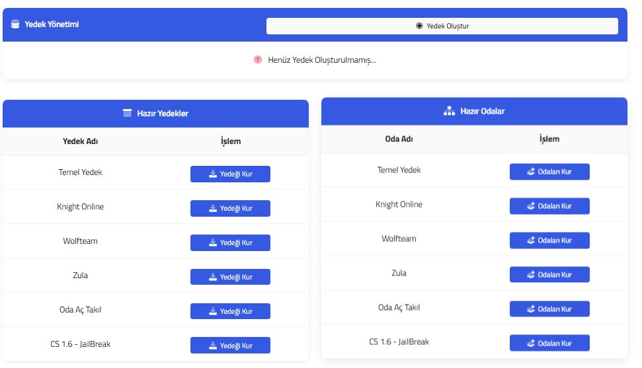Click the sitemap icon beside Hazır Odalar
This screenshot has width=642, height=368.
click(x=449, y=111)
